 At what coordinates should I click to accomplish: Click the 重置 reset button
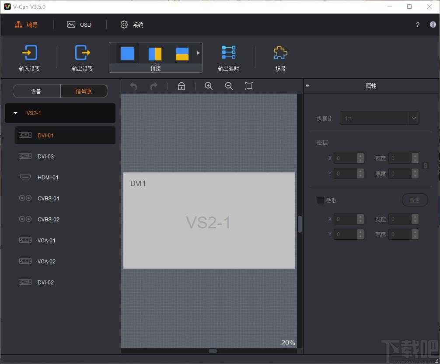pyautogui.click(x=415, y=200)
